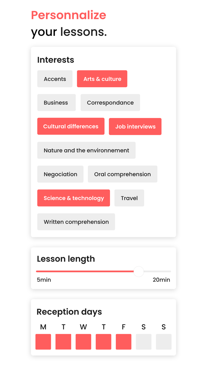The image size is (207, 369).
Task: Select the Accents interest chip
Action: pos(55,79)
